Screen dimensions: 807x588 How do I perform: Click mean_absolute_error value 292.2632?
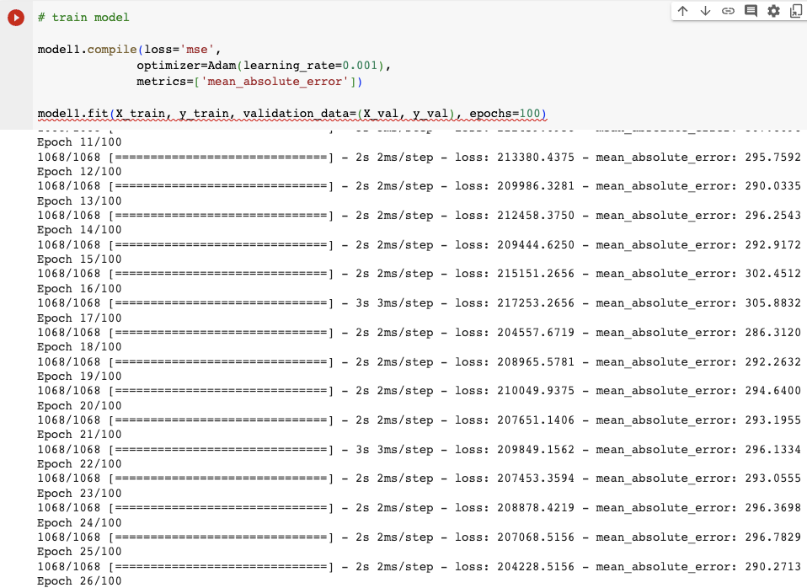[773, 362]
